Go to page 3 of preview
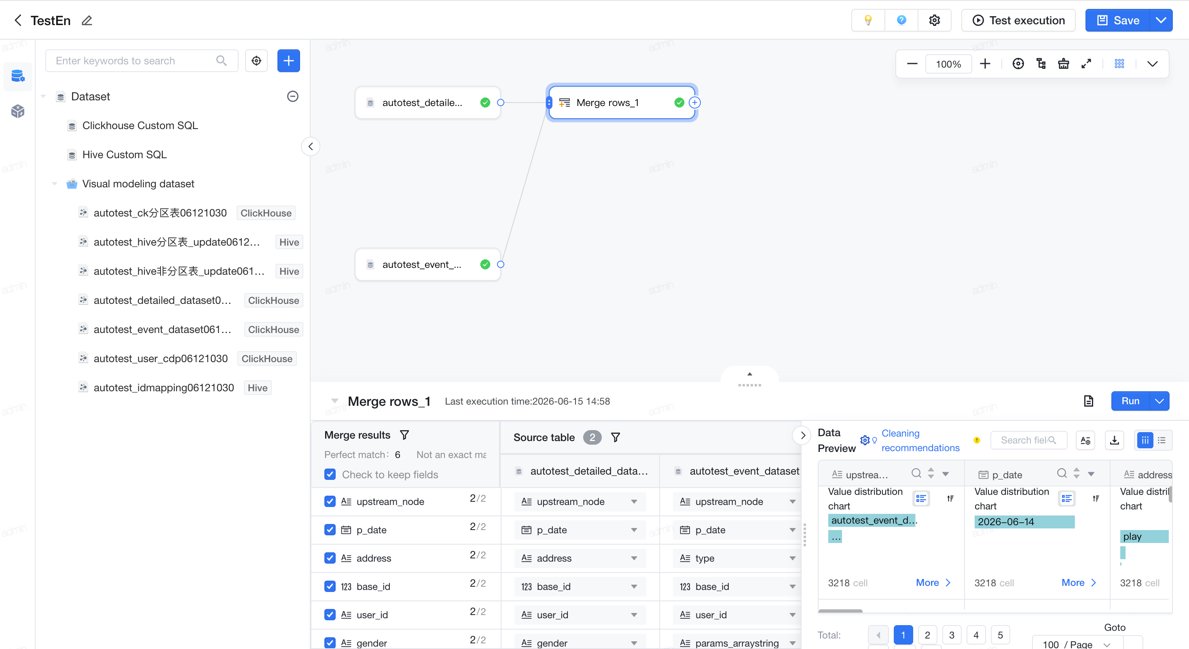 [951, 635]
